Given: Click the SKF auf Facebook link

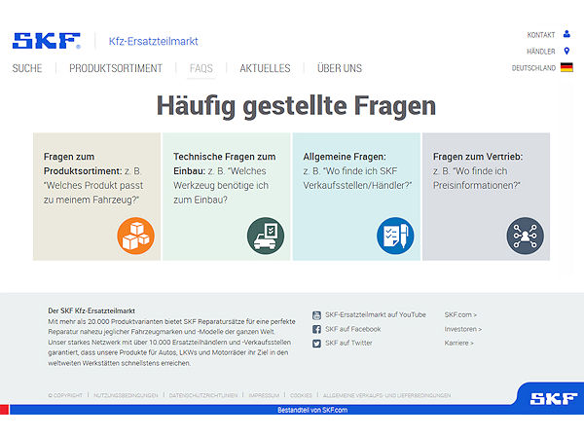Looking at the screenshot, I should [x=353, y=329].
